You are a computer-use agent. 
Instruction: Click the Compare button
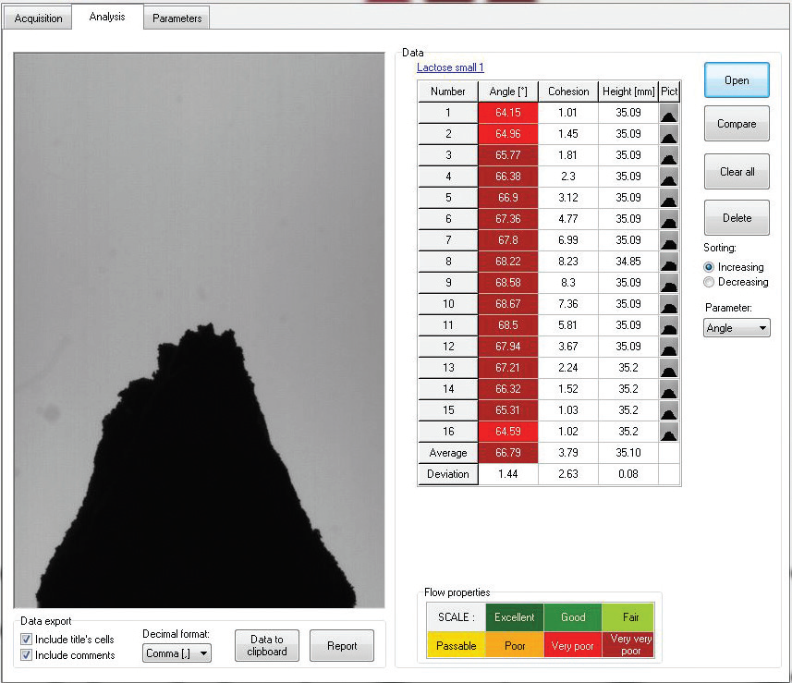tap(737, 124)
